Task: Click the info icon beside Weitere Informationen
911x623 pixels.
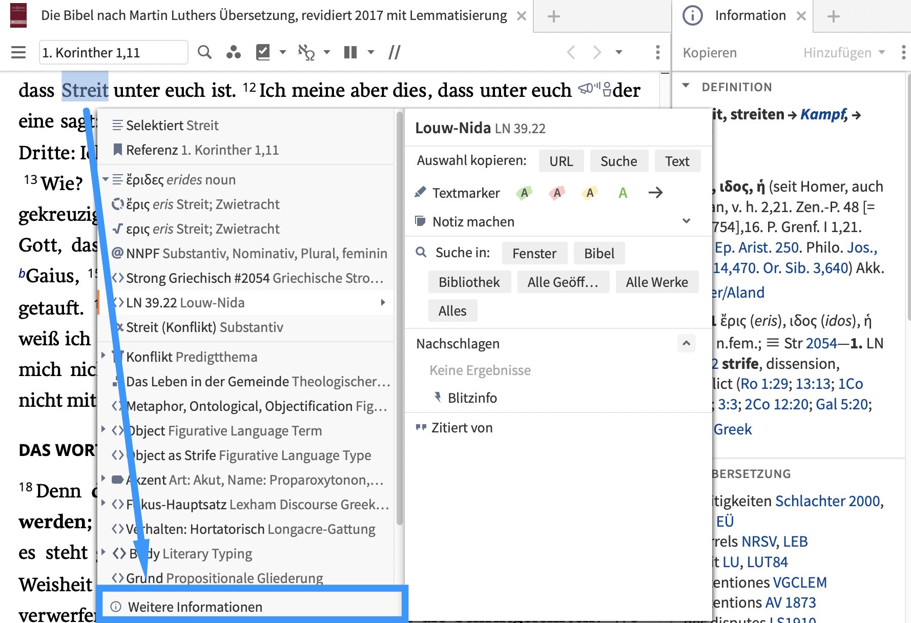Action: point(116,607)
